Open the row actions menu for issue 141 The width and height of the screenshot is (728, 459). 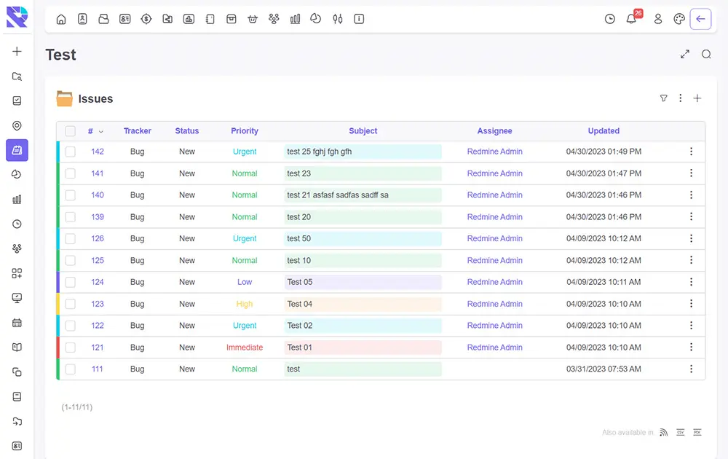coord(691,173)
